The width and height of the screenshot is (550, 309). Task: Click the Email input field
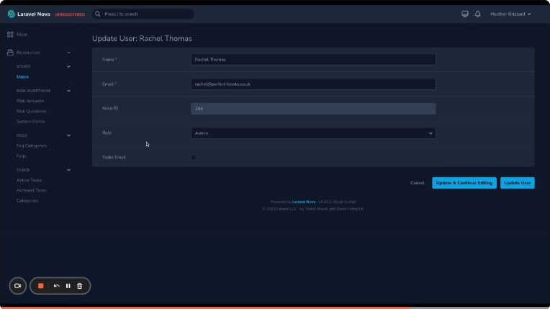(313, 84)
